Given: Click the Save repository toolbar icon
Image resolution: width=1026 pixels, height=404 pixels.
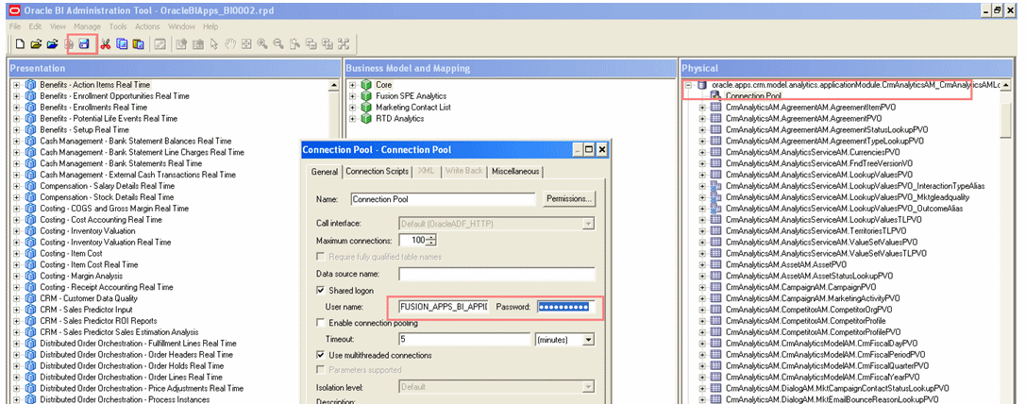Looking at the screenshot, I should point(84,43).
